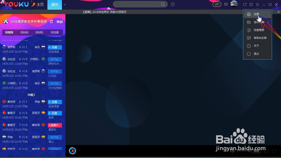This screenshot has height=158, width=281.
Task: Click 未开始 for 沙特阿 vs 埃及 match
Action: point(55,84)
